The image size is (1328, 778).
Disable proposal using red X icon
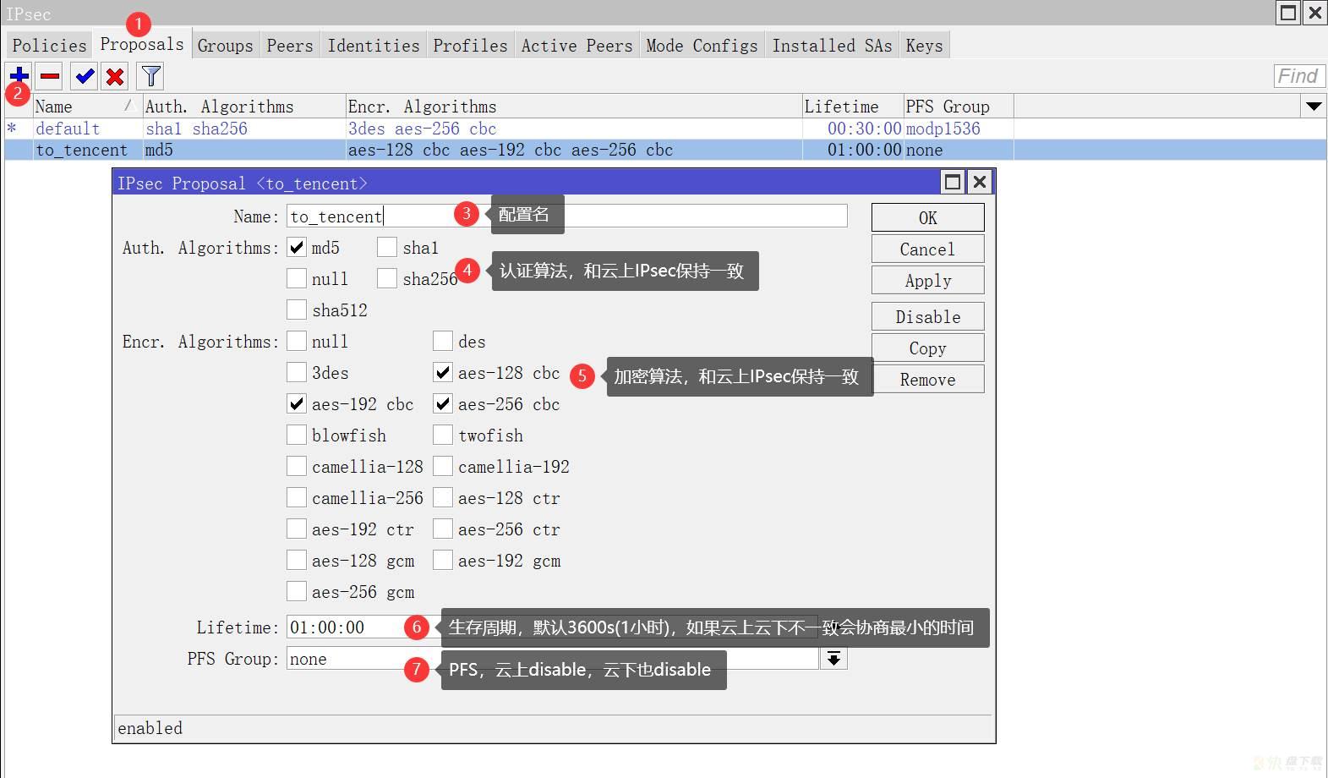(116, 76)
